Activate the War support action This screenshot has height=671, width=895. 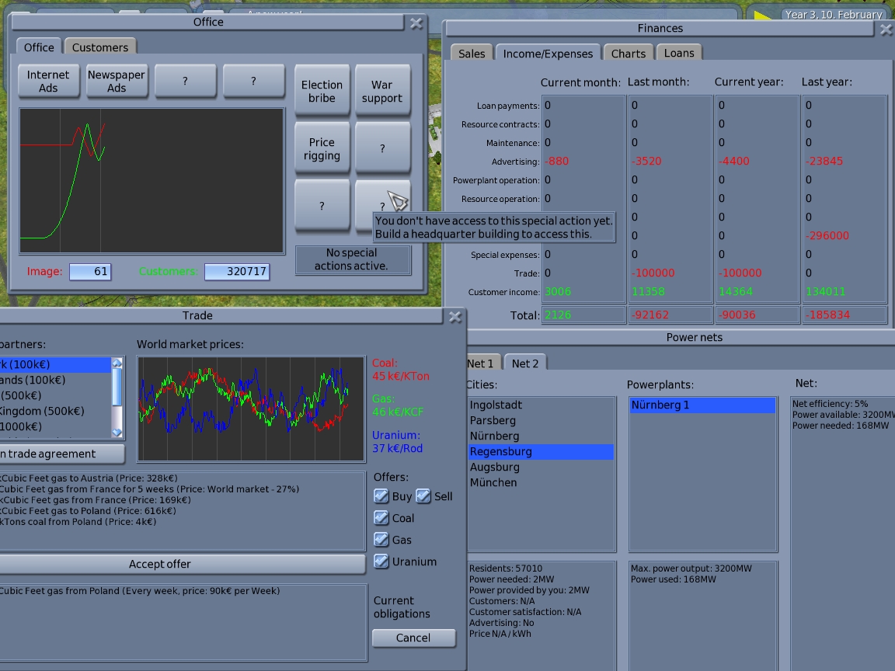click(x=382, y=92)
